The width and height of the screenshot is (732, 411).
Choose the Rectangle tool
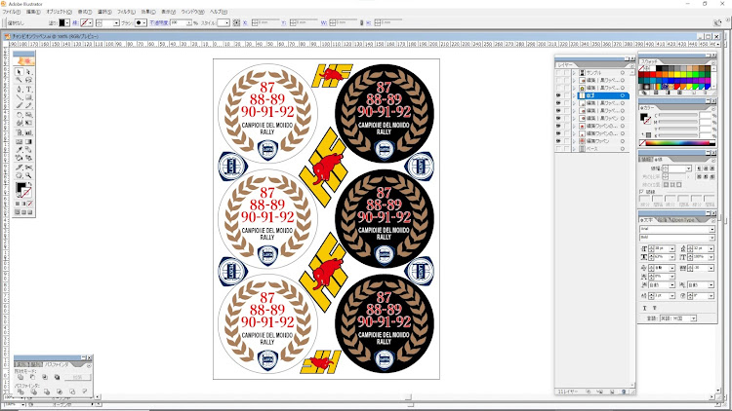(x=28, y=97)
